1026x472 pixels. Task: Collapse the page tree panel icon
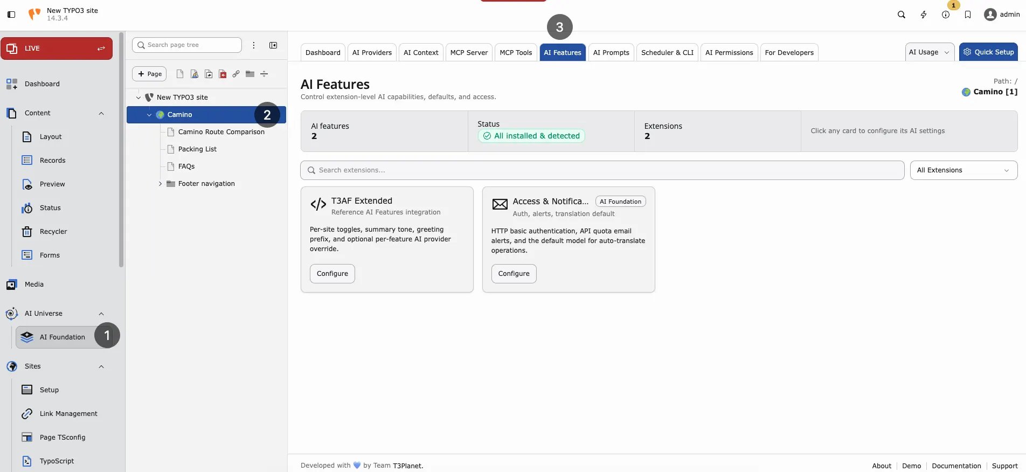click(273, 45)
